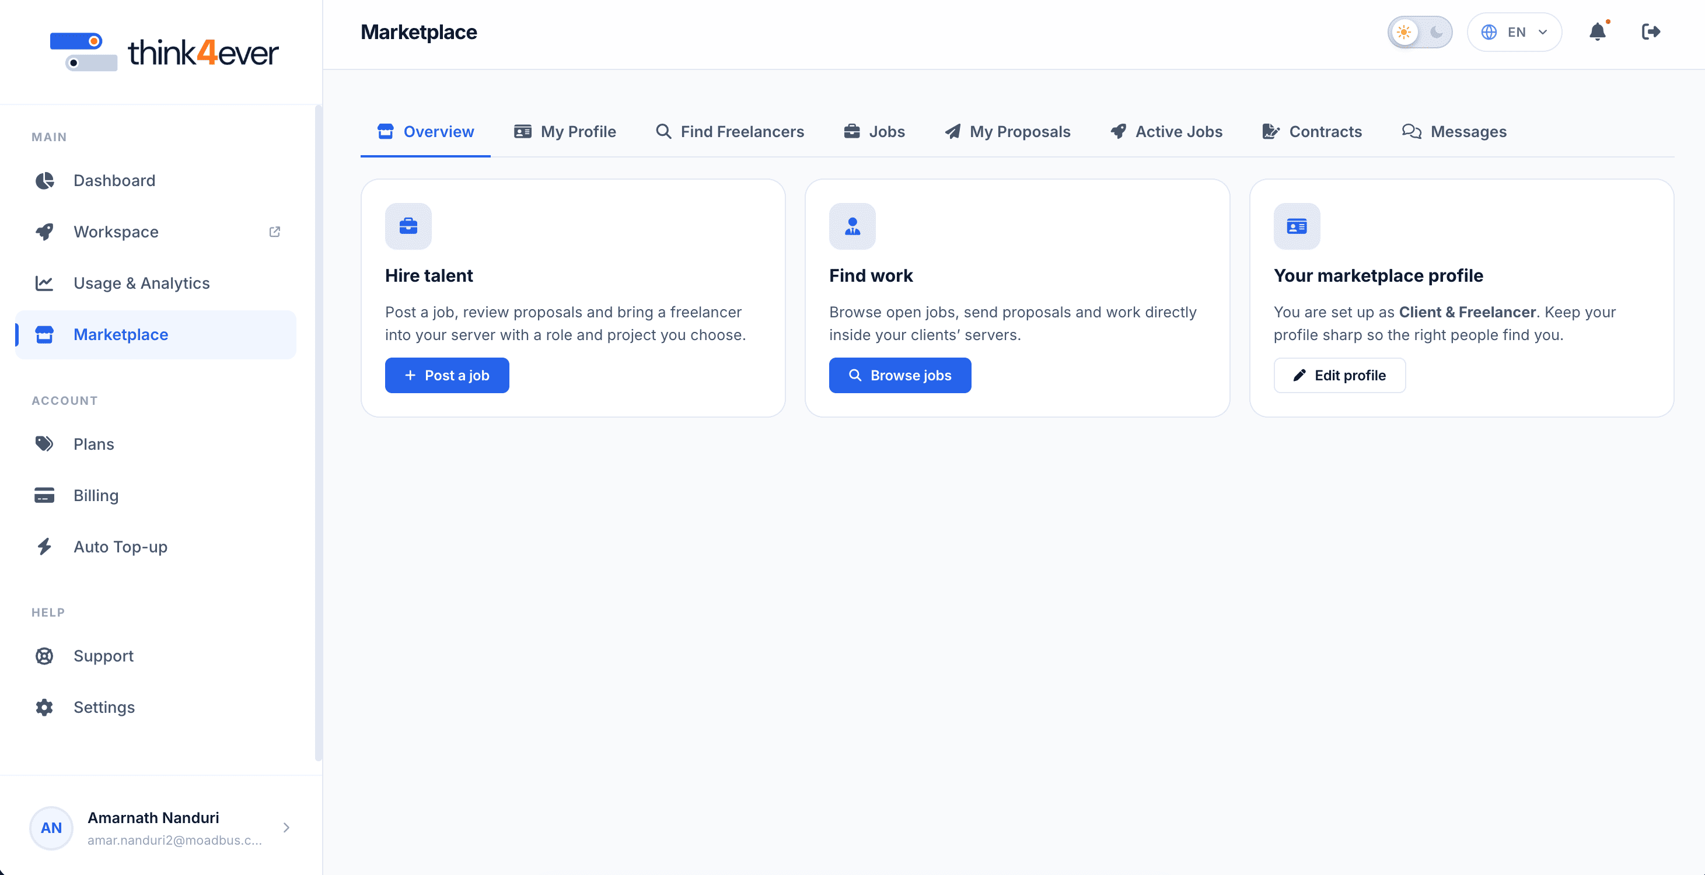Click the briefcase icon on Hire talent card
Image resolution: width=1705 pixels, height=875 pixels.
point(408,226)
